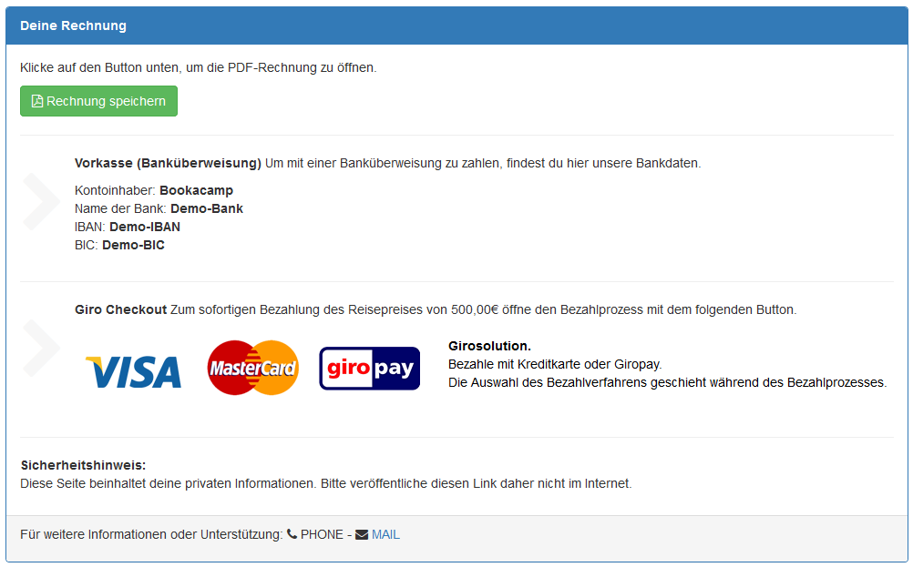
Task: Select the Demo-IBAN value
Action: pos(145,227)
